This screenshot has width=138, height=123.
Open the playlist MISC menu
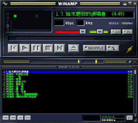click(x=28, y=117)
